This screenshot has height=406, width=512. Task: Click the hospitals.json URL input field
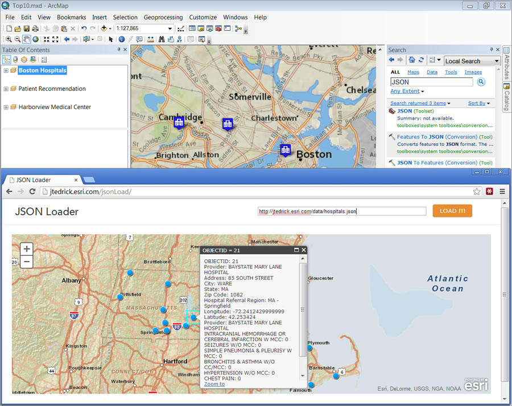coord(342,211)
